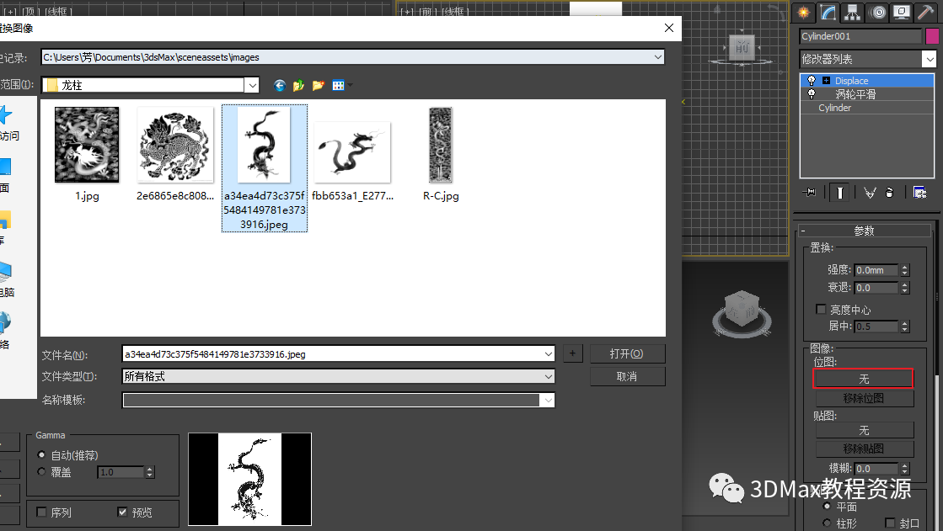Click the 居中 spinner arrows
This screenshot has width=943, height=531.
click(904, 327)
